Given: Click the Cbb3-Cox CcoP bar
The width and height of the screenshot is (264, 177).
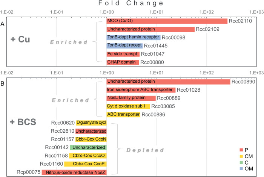Looking at the screenshot, I should click(85, 164).
